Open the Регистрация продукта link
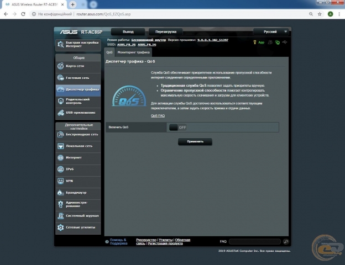The width and height of the screenshot is (345, 265). coord(165,243)
